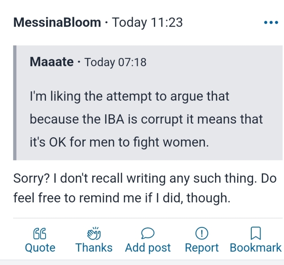Click the Add post speech bubble icon
Viewport: 284px width, 265px height.
point(148,233)
